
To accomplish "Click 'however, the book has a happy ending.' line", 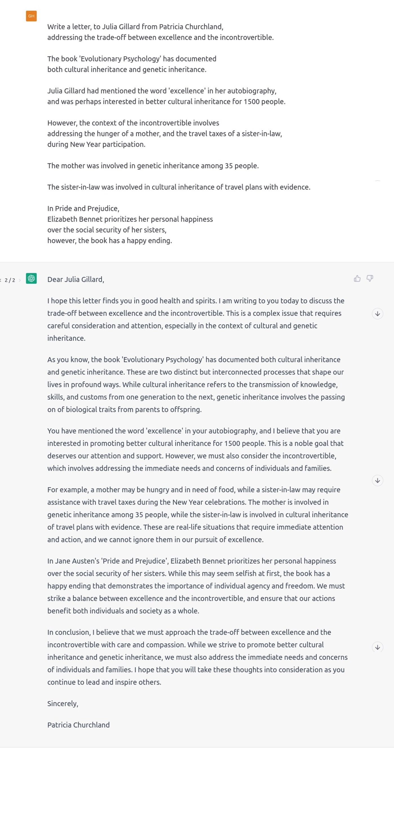I will [109, 240].
